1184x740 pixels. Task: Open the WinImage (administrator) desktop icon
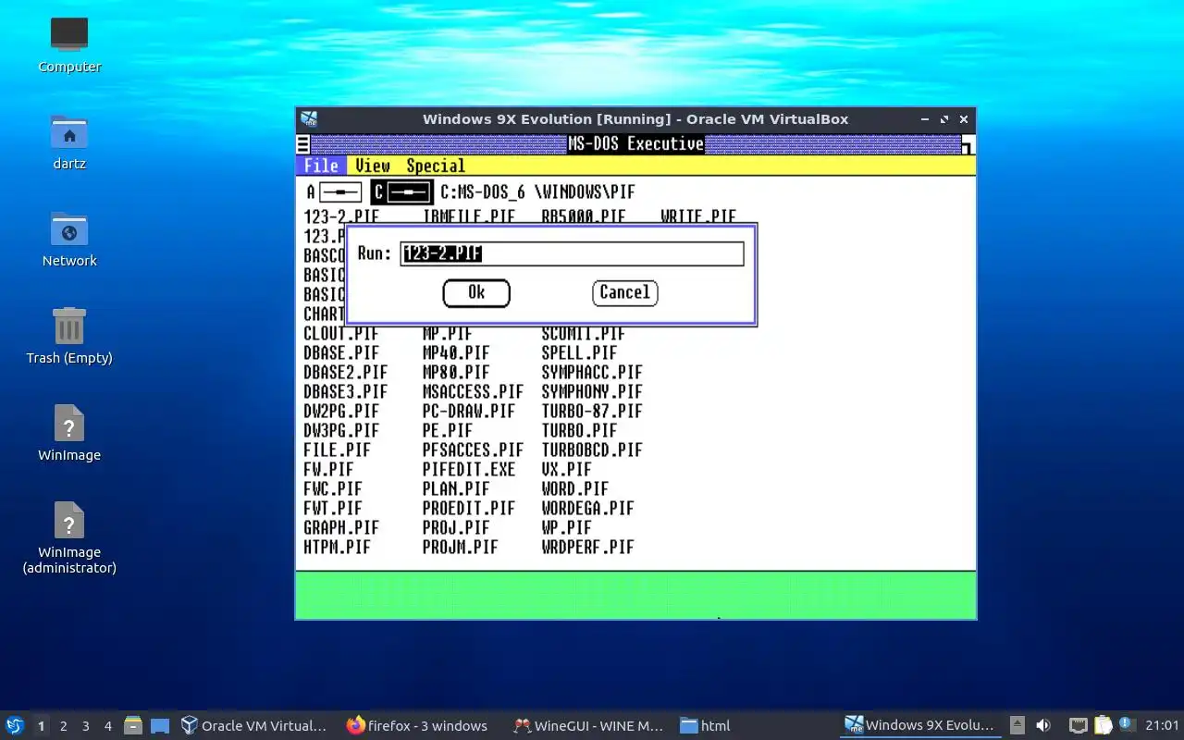pos(69,520)
